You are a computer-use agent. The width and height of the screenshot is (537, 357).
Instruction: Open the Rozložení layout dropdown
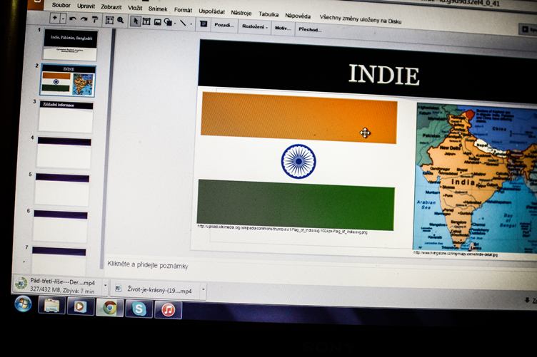point(254,26)
